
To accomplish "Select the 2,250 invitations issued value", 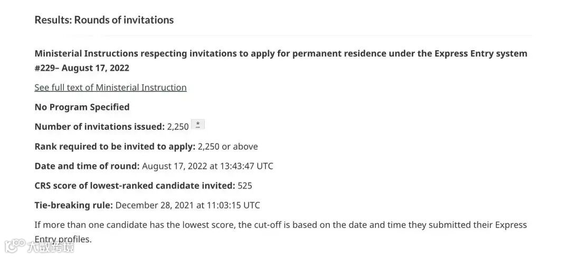I will pos(178,127).
